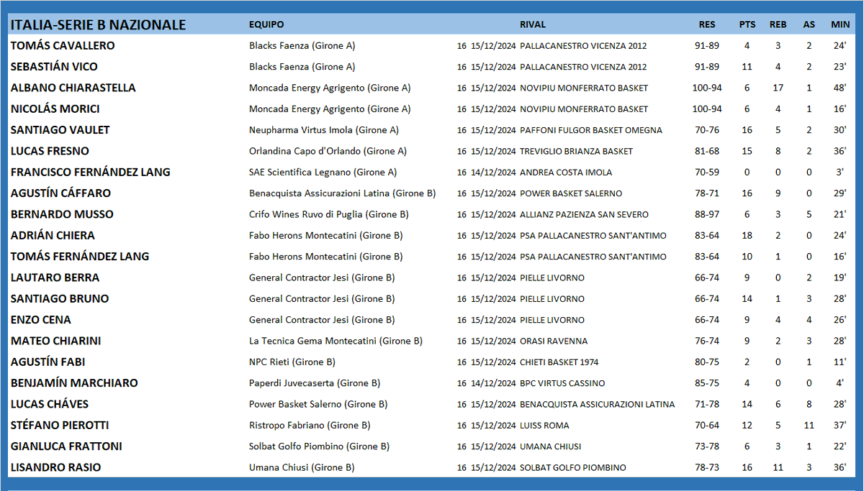The image size is (864, 491).
Task: Click FRANCISCO FERNÁNDEZ LANG name
Action: [90, 172]
